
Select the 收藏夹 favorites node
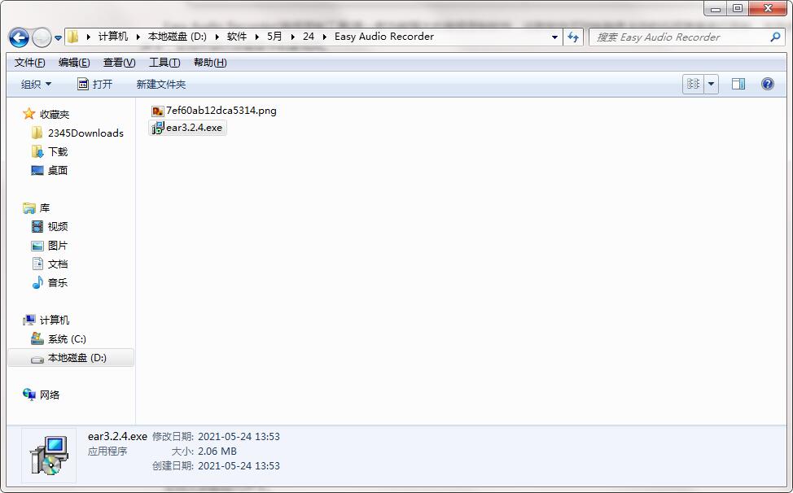click(x=46, y=114)
